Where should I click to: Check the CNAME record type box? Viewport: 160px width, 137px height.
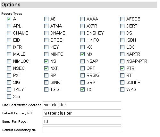[x=9, y=33]
